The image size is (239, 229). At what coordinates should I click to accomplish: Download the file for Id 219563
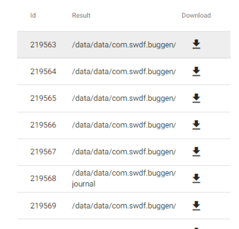tap(196, 44)
